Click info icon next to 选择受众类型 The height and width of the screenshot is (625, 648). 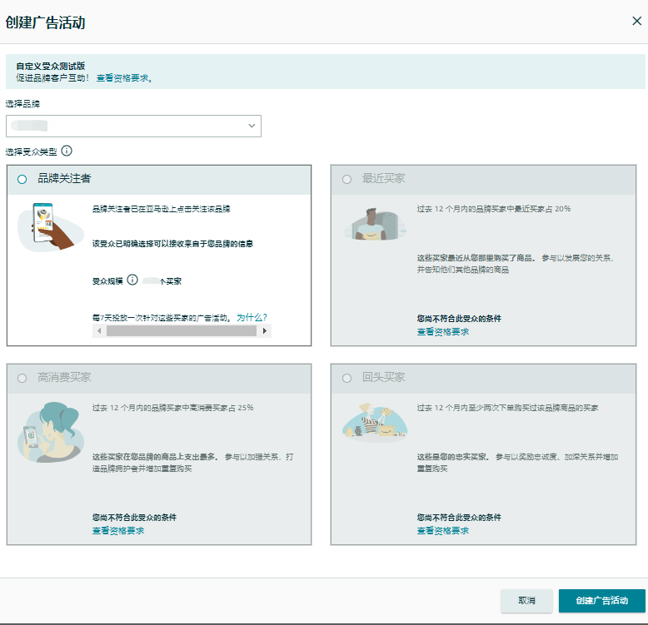point(67,151)
